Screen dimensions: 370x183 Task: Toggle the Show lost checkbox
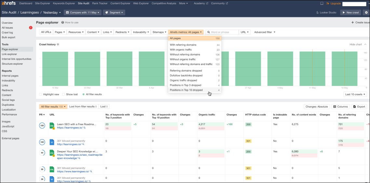coord(63,94)
